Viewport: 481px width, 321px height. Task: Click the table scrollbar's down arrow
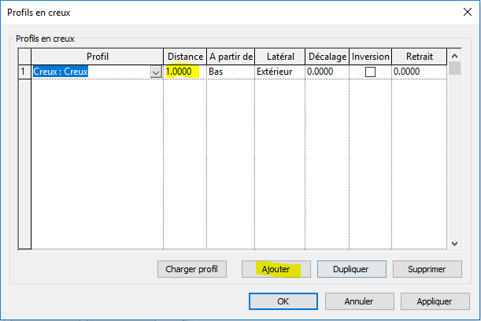tap(454, 244)
